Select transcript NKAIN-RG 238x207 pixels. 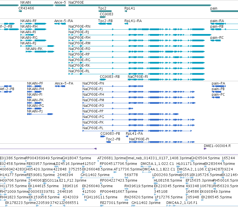coord(29,38)
